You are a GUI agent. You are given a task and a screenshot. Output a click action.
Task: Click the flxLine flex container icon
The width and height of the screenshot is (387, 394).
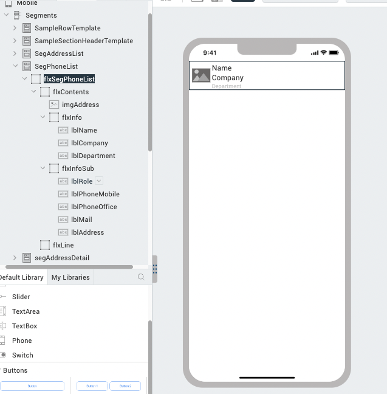(x=45, y=245)
